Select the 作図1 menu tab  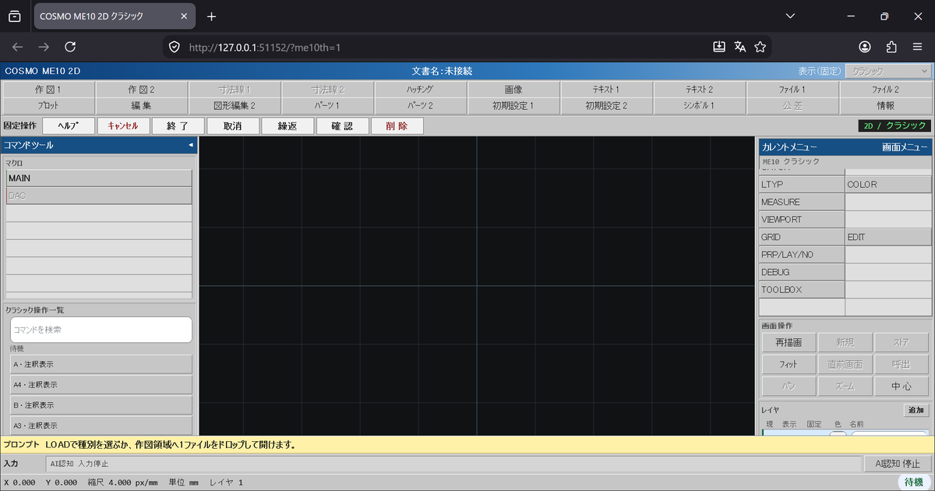click(x=48, y=90)
